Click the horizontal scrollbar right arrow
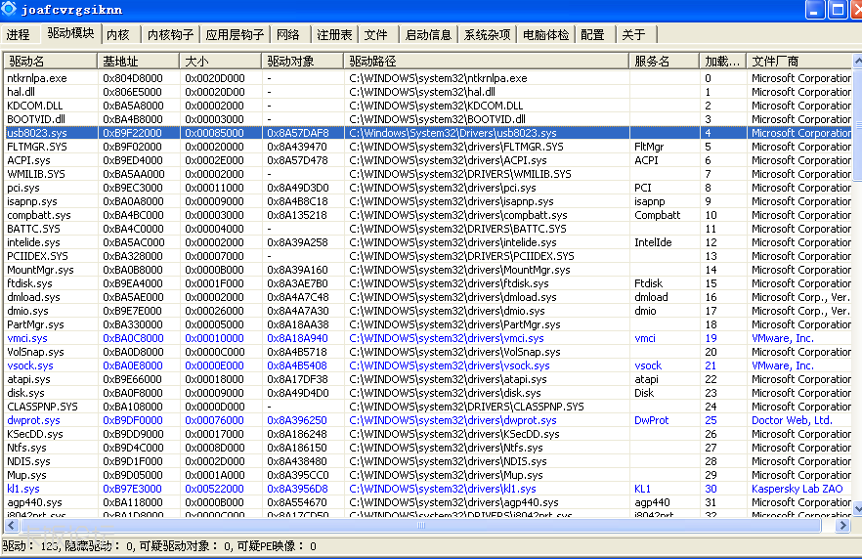Screen dimensions: 862x559 tap(842, 526)
